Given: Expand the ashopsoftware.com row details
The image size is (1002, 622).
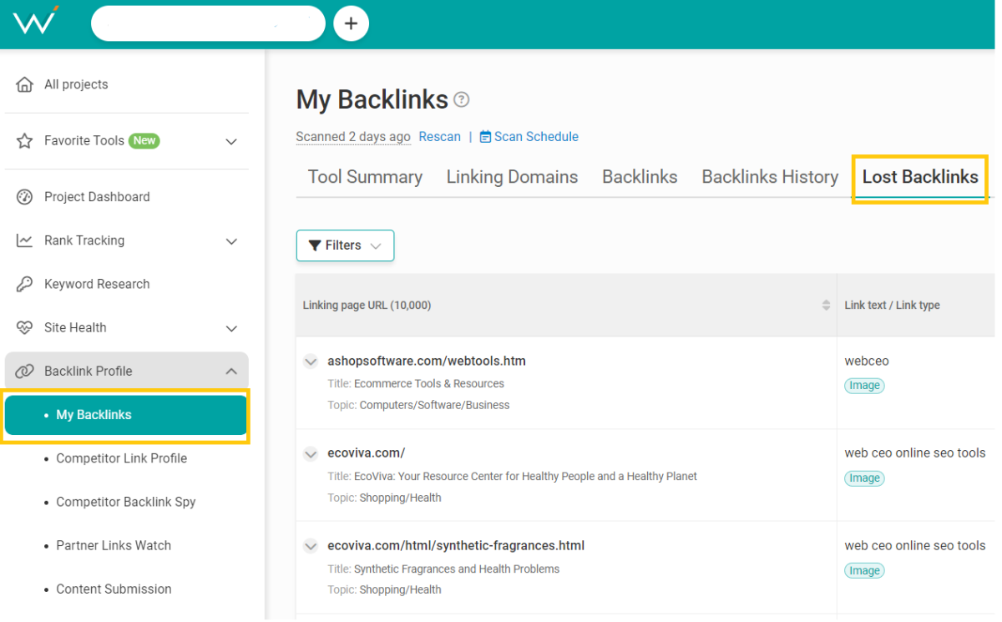Looking at the screenshot, I should (311, 362).
